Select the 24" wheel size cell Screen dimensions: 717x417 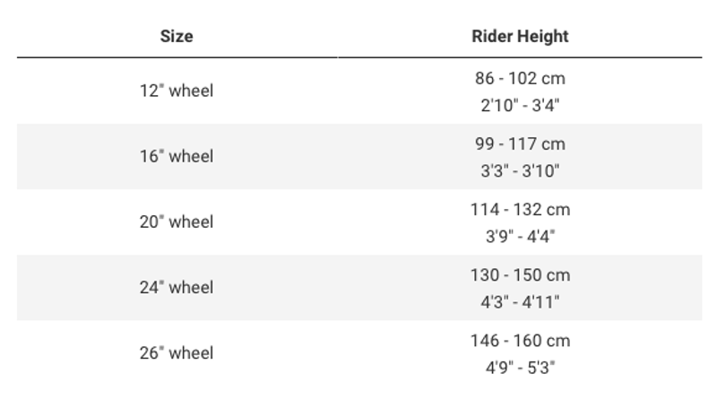pyautogui.click(x=177, y=287)
